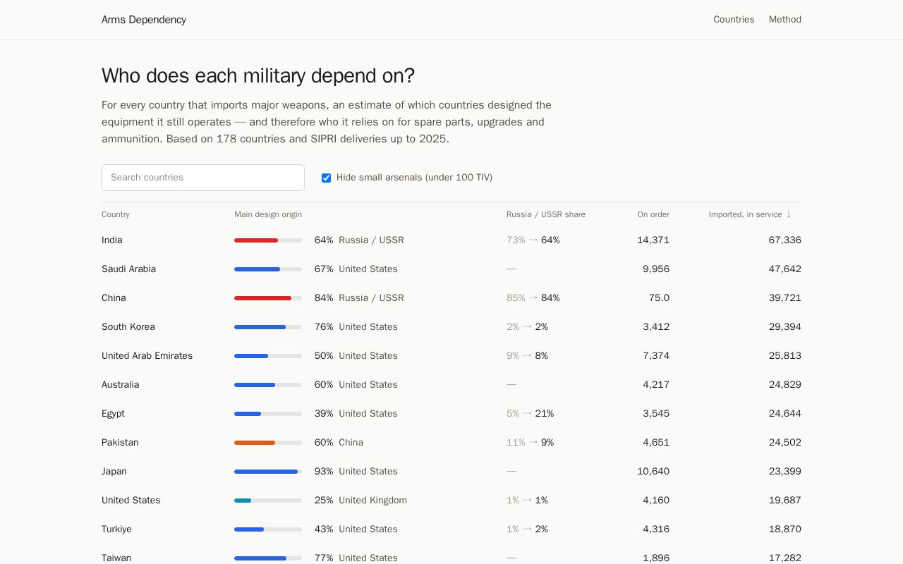Image resolution: width=903 pixels, height=564 pixels.
Task: Open the Australia country row
Action: pos(451,385)
